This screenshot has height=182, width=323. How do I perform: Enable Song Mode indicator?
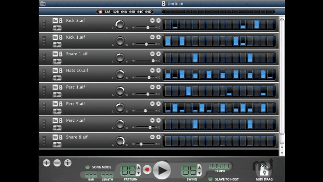click(x=87, y=167)
